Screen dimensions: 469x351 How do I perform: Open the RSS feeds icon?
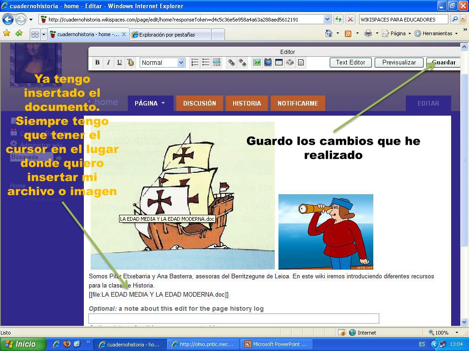click(348, 33)
